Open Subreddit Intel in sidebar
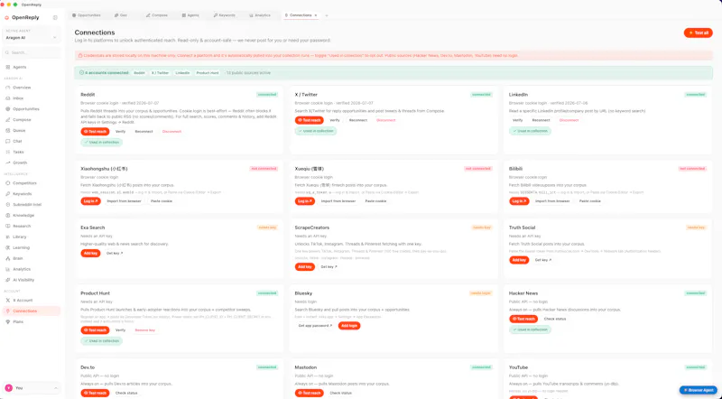The width and height of the screenshot is (722, 399). (x=27, y=205)
